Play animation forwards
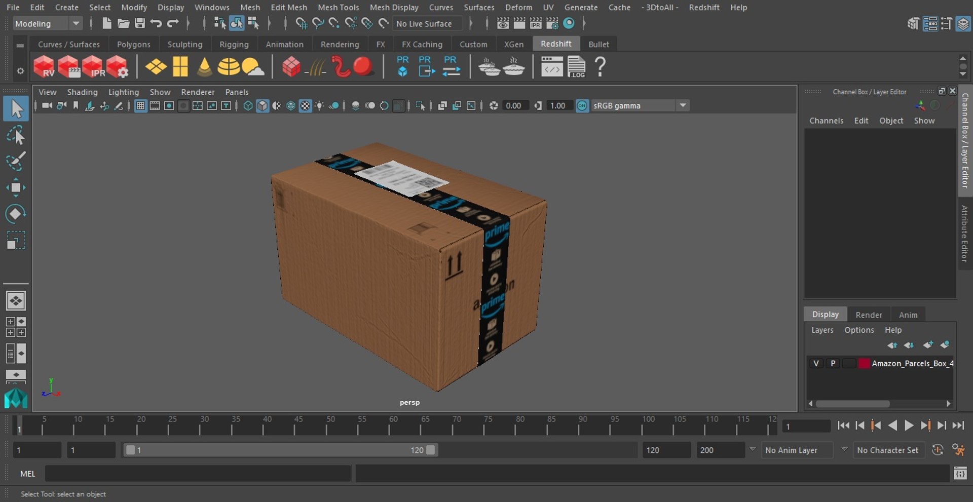This screenshot has height=502, width=973. pyautogui.click(x=909, y=426)
